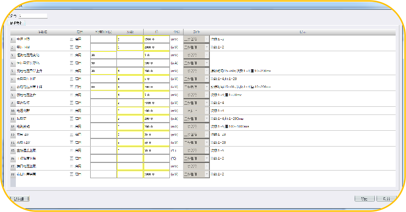Click the parameter name in row 16
Image resolution: width=406 pixels, height=212 pixels.
tap(26, 158)
